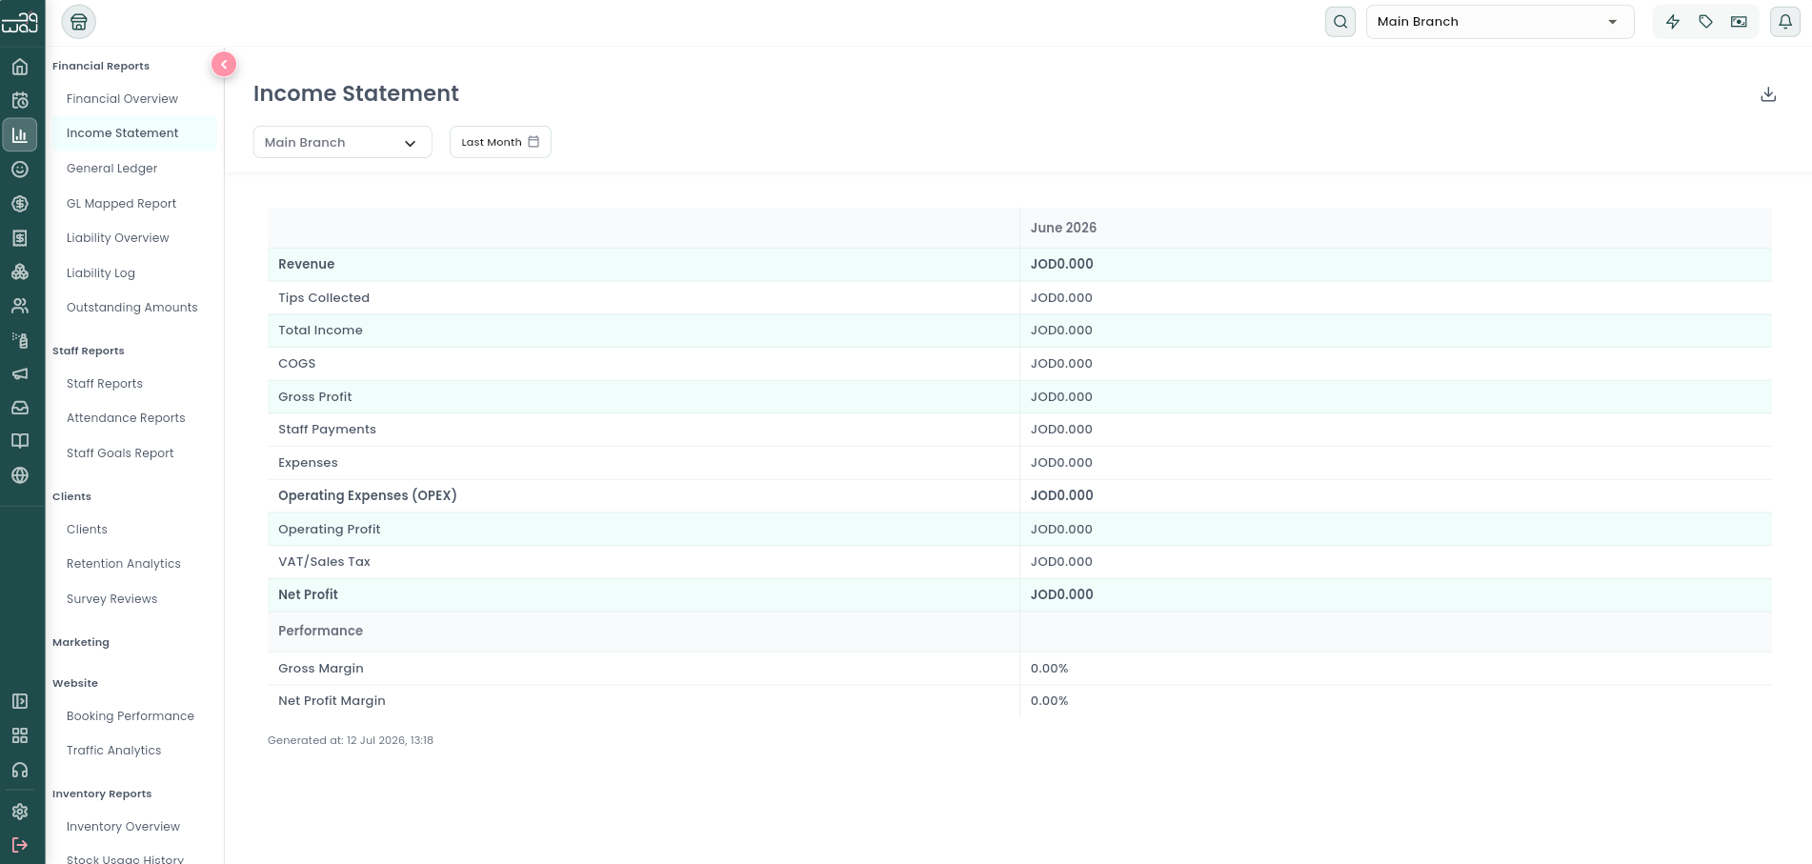The height and width of the screenshot is (864, 1812).
Task: Click the June 2026 column header
Action: tap(1063, 228)
